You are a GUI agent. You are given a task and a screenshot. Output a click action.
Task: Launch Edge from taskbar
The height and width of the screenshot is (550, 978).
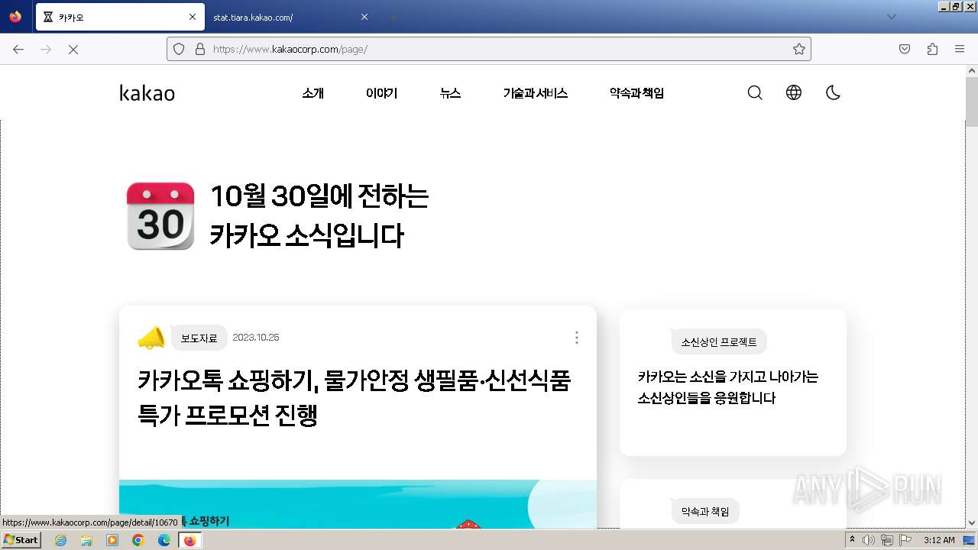[164, 540]
